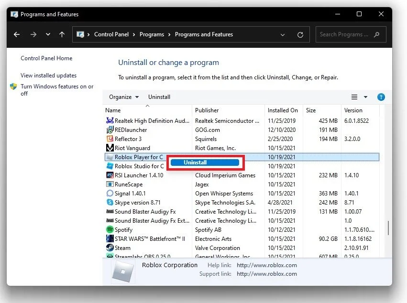Open Roblox support link in details pane
This screenshot has height=303, width=407.
pyautogui.click(x=266, y=274)
